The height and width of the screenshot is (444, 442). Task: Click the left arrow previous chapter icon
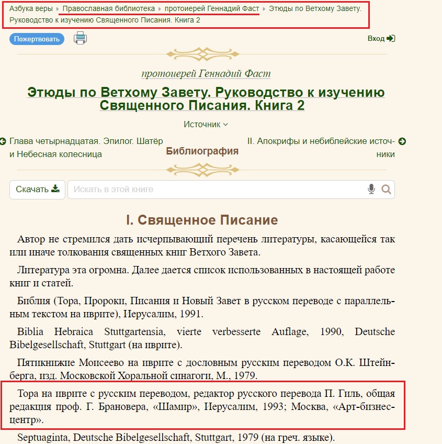(x=3, y=141)
